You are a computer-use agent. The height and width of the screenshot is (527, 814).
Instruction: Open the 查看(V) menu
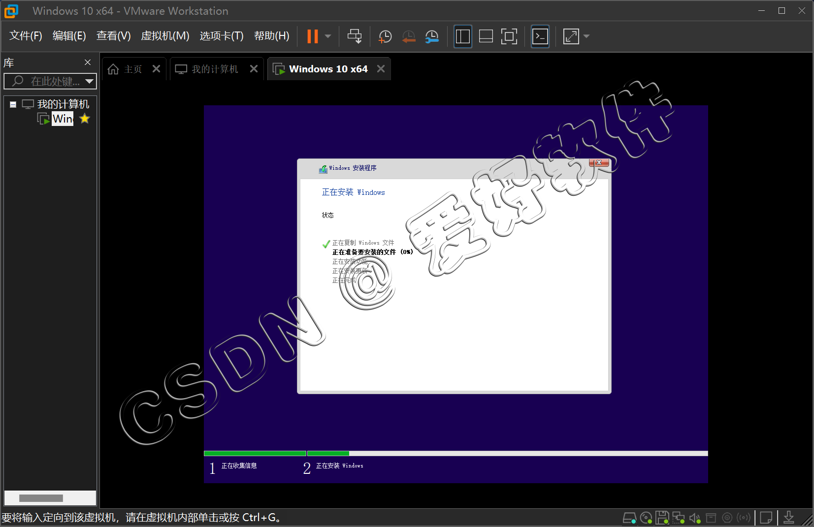click(114, 36)
